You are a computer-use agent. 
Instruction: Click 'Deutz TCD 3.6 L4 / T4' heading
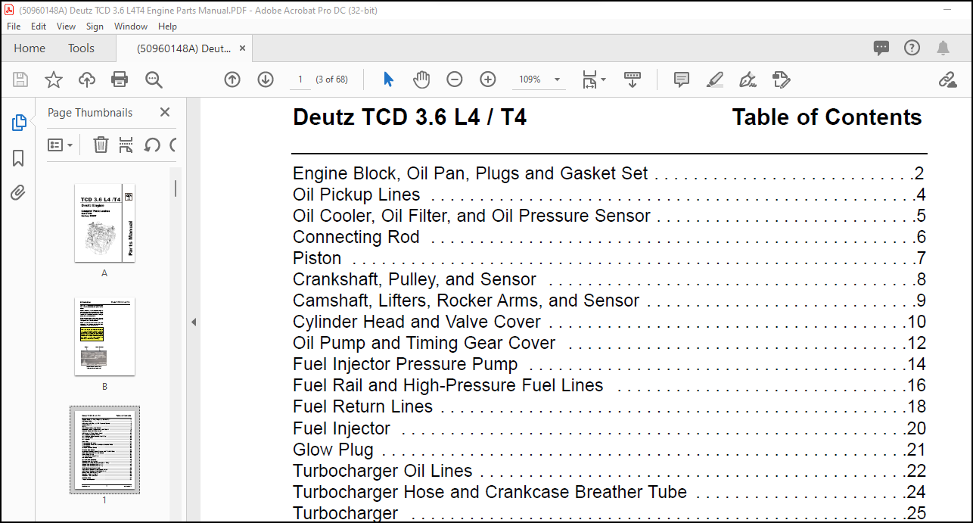(x=410, y=117)
